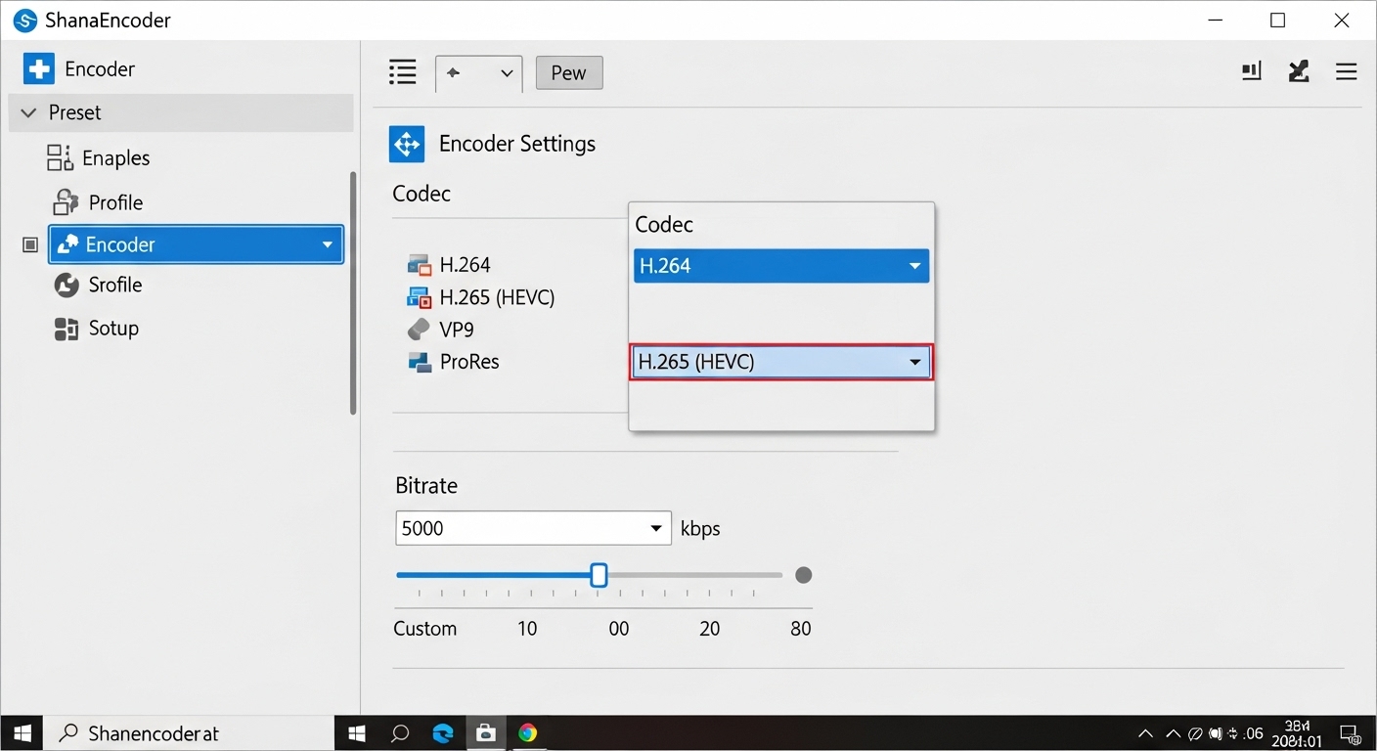The width and height of the screenshot is (1377, 751).
Task: Open the hamburger menu at top right
Action: click(1347, 72)
